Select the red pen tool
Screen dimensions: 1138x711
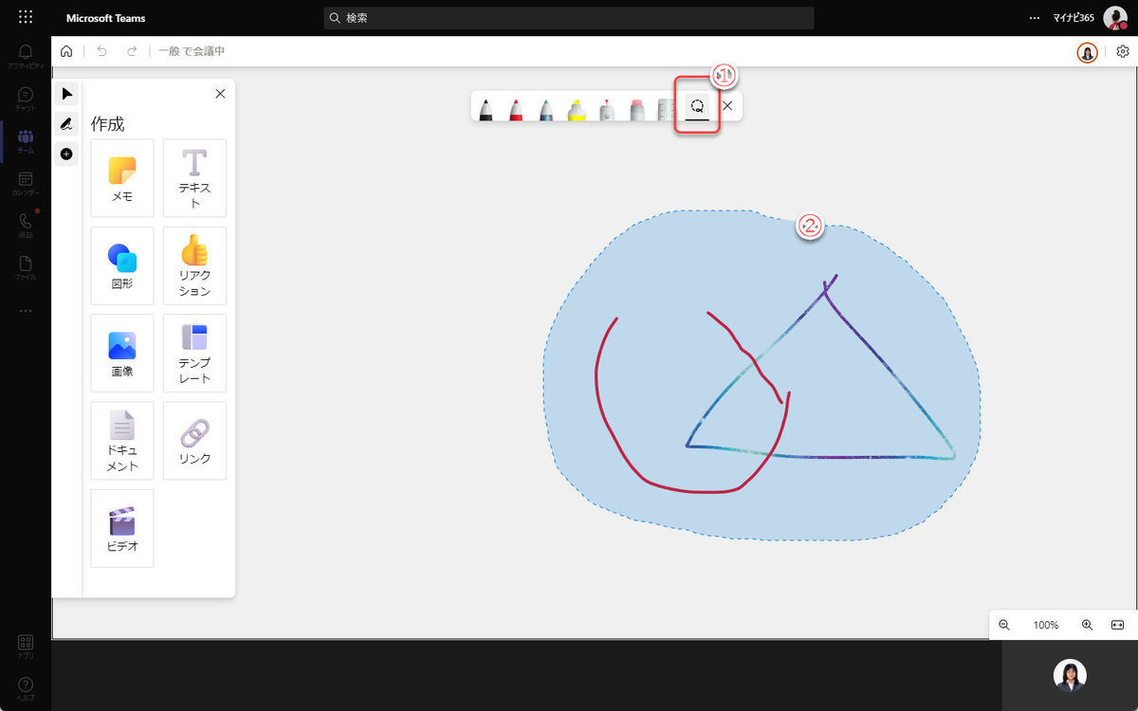515,108
